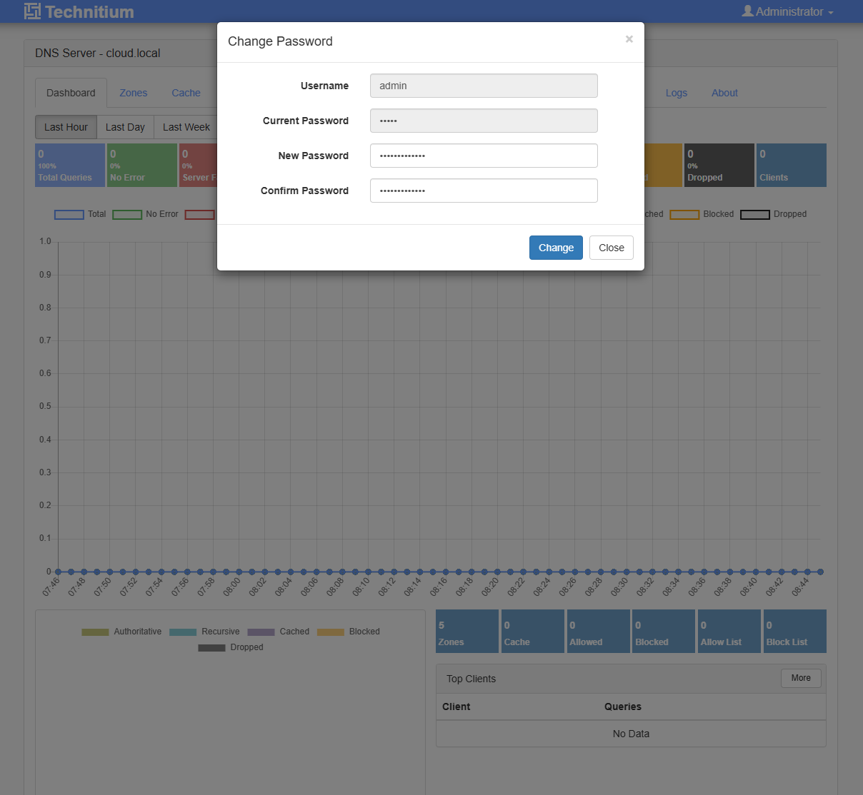
Task: Click the Clients stat card
Action: coord(791,165)
